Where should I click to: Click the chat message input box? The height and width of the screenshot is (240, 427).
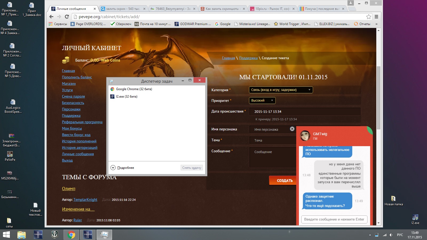click(x=334, y=219)
